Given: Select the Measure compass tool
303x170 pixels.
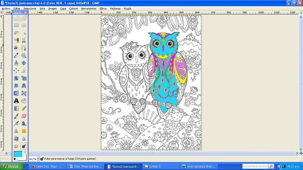Looking at the screenshot, I should 16,63.
